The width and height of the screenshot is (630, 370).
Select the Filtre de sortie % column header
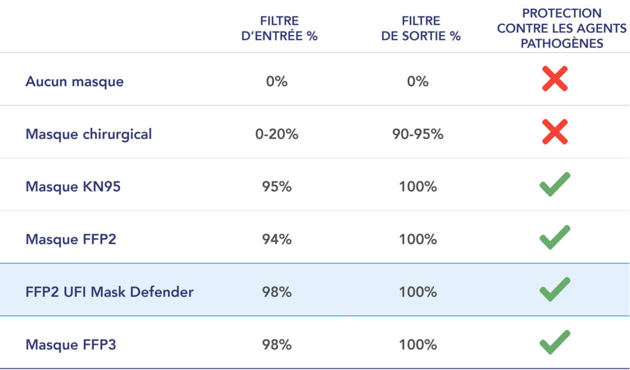tap(421, 28)
